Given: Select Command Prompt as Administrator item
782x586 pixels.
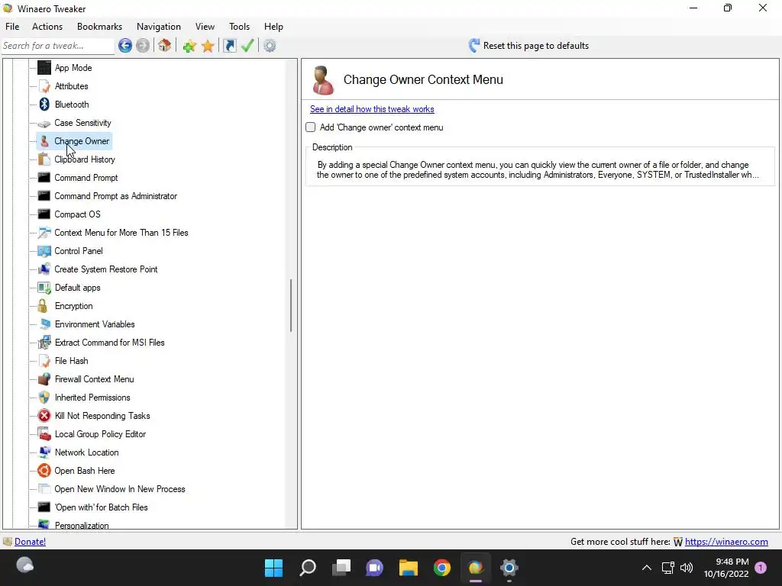Looking at the screenshot, I should point(116,196).
